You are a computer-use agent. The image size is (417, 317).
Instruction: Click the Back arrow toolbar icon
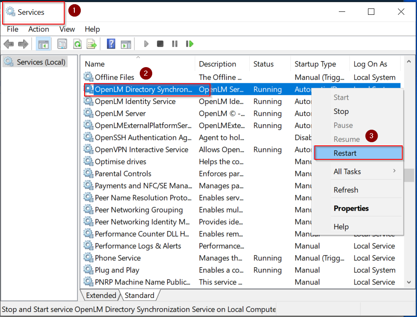(x=8, y=44)
